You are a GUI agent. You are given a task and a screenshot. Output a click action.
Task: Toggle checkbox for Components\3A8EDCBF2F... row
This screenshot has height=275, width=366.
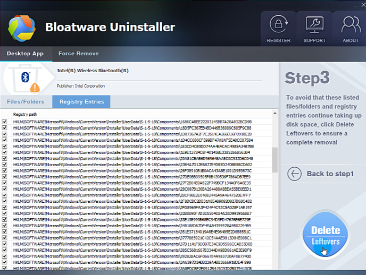click(x=4, y=268)
